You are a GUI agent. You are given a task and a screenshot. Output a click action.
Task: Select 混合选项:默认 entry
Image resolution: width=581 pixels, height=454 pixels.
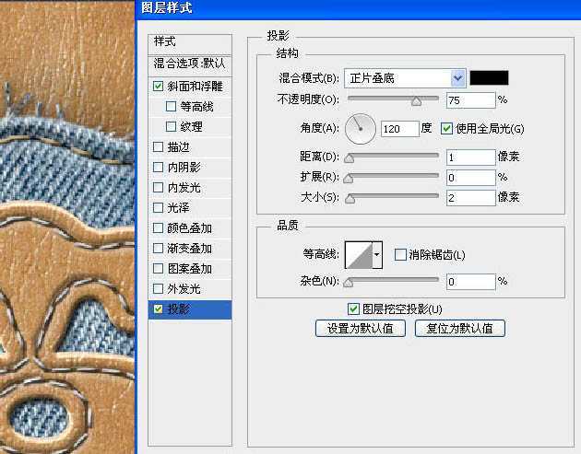click(190, 65)
